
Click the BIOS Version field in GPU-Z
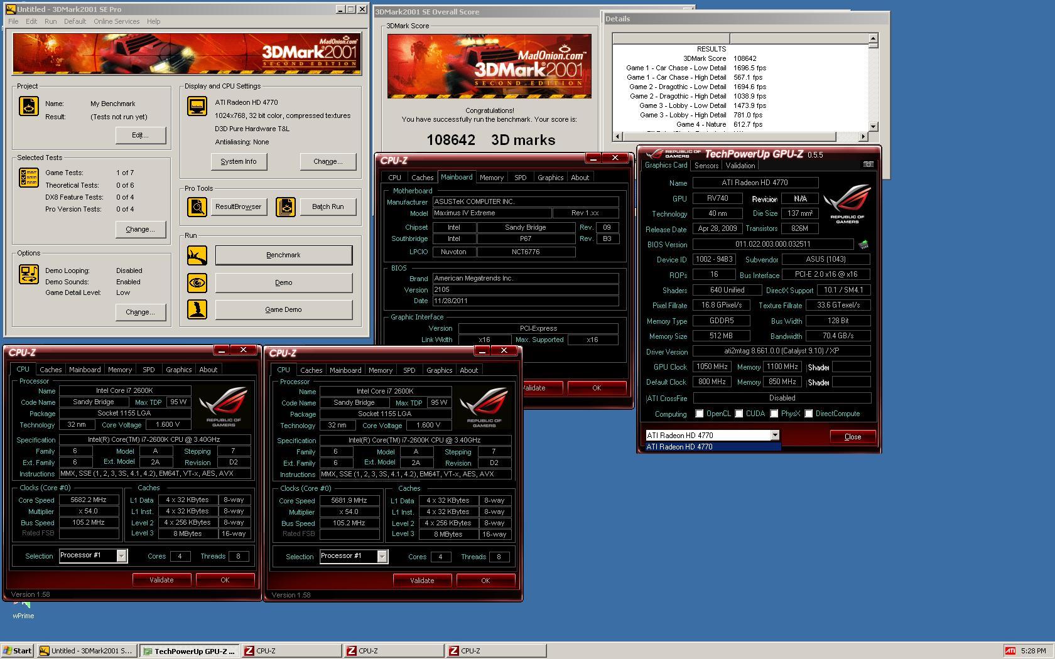tap(773, 244)
